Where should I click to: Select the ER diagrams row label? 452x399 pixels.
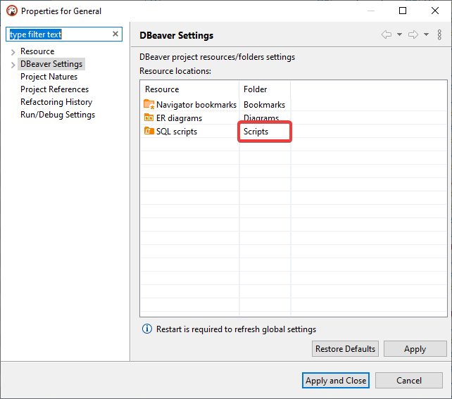click(x=179, y=118)
